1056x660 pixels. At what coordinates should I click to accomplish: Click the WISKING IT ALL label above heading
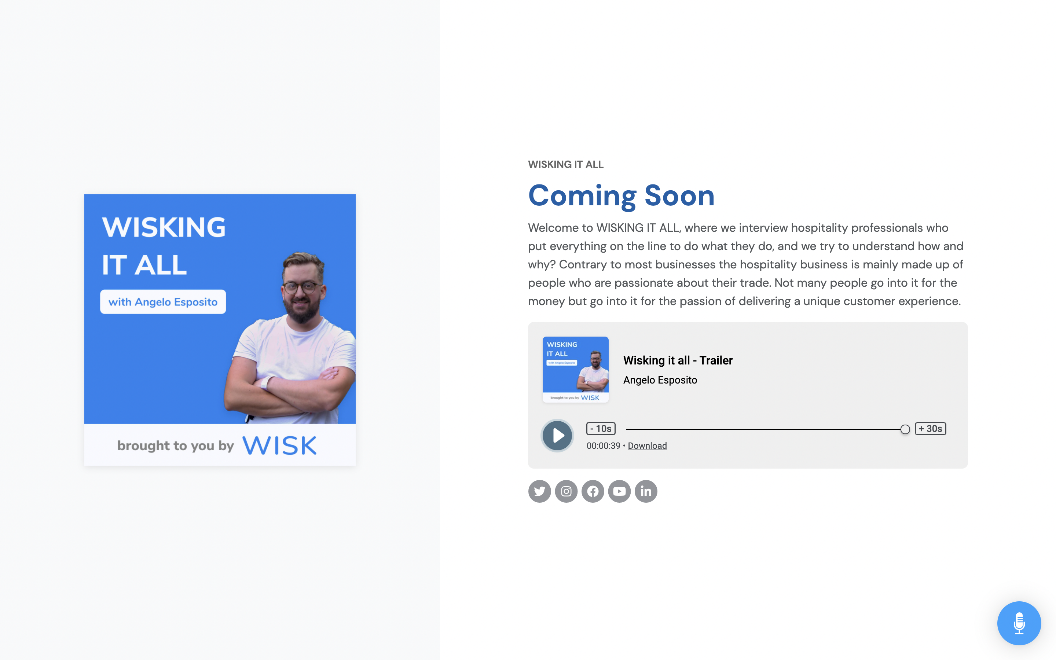(x=565, y=165)
